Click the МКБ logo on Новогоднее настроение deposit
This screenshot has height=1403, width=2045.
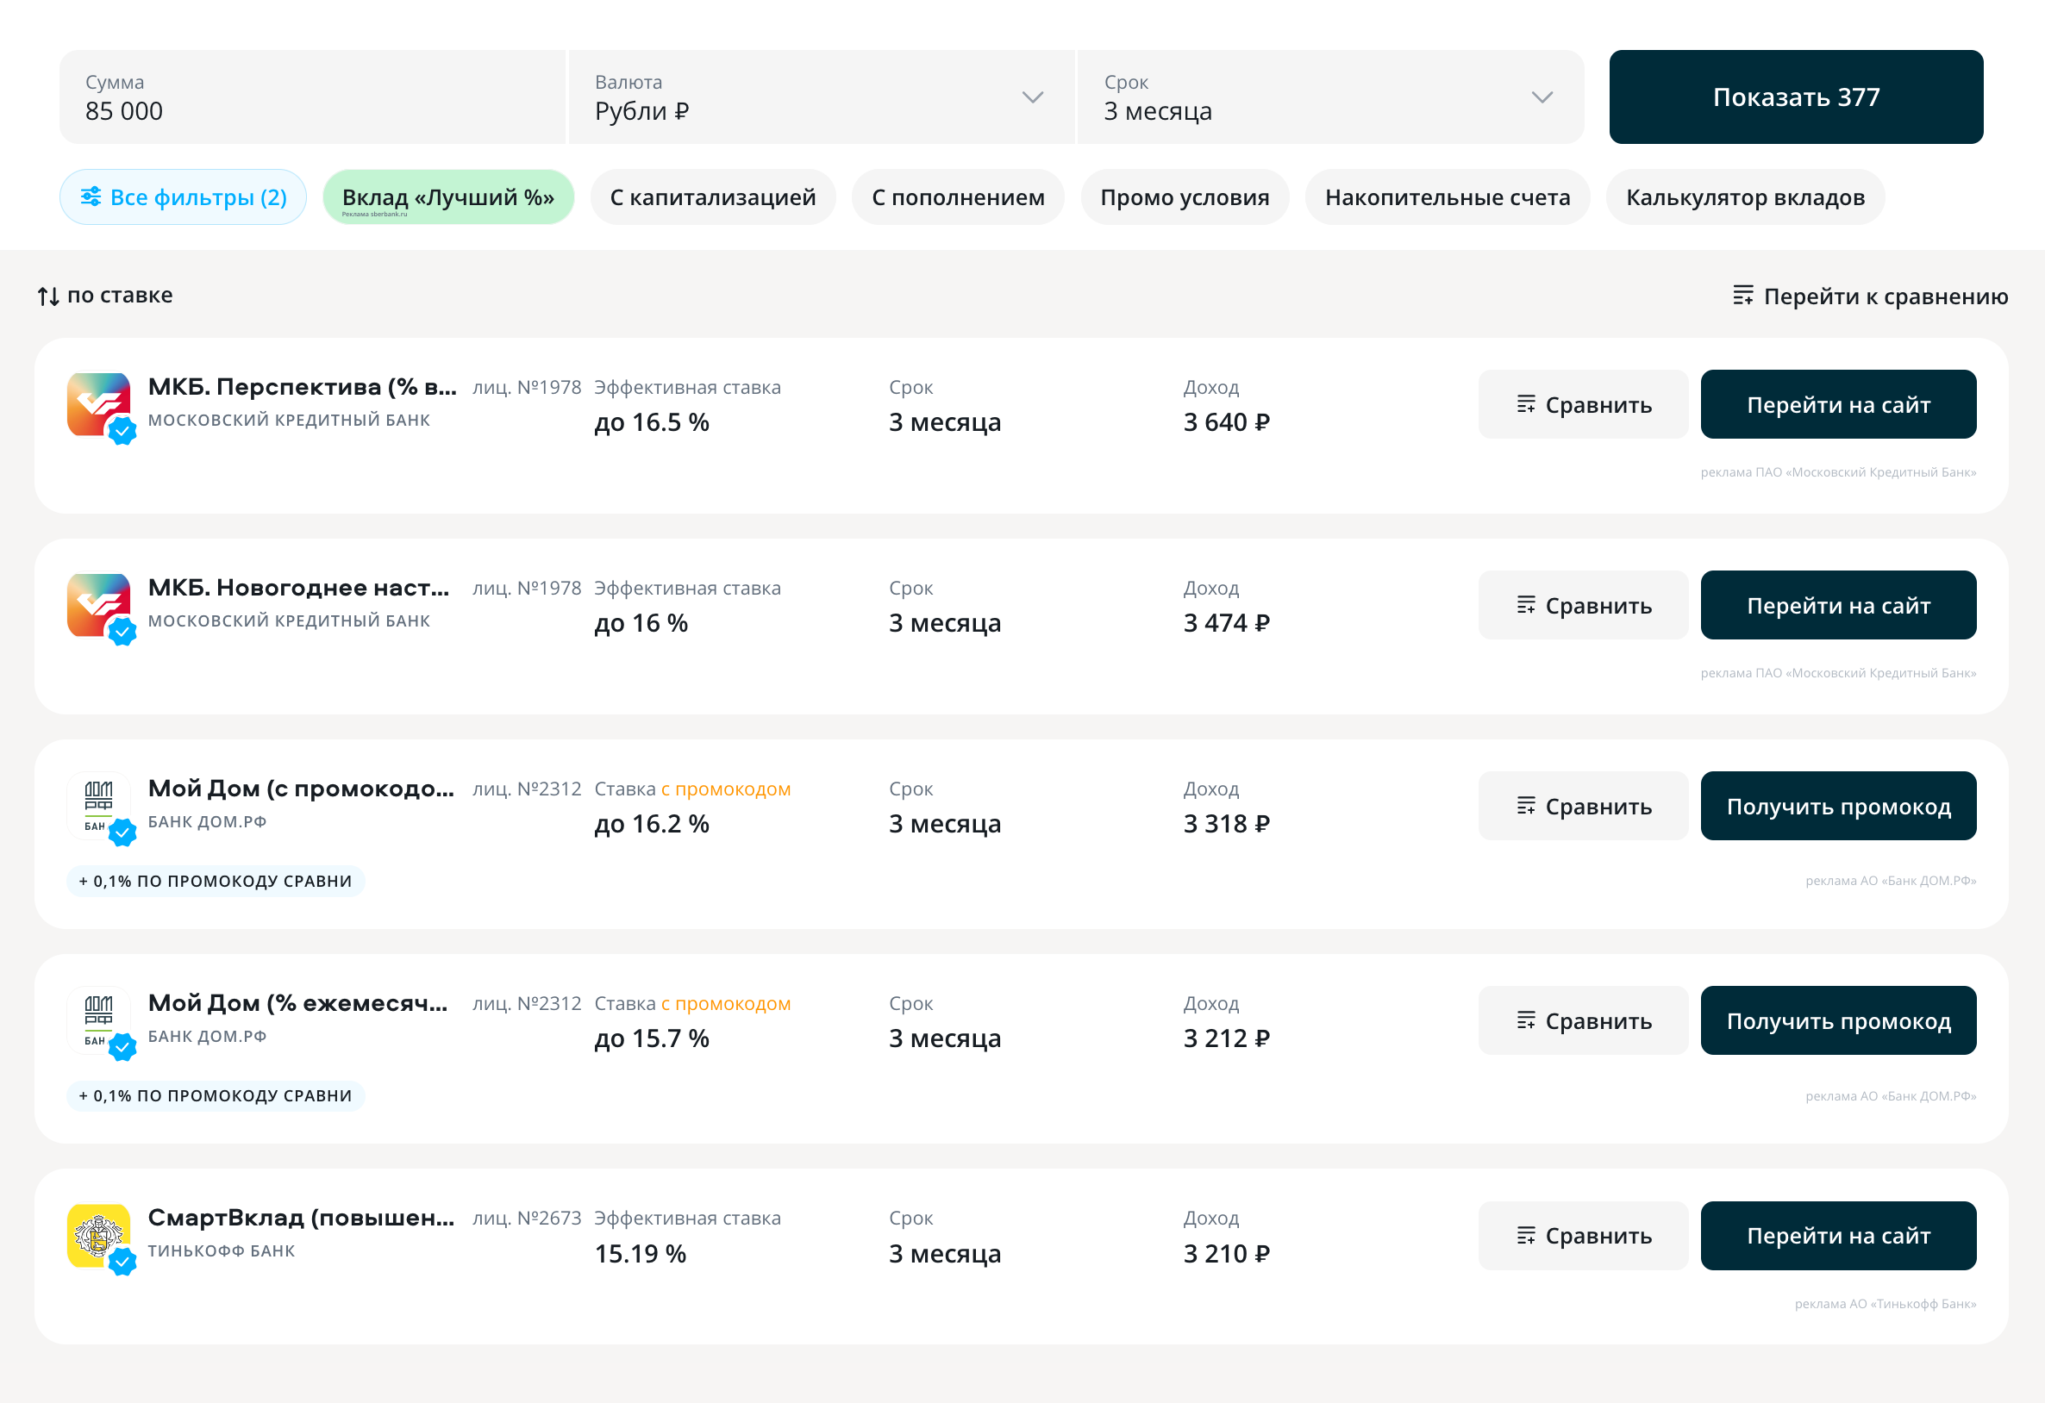click(x=98, y=605)
